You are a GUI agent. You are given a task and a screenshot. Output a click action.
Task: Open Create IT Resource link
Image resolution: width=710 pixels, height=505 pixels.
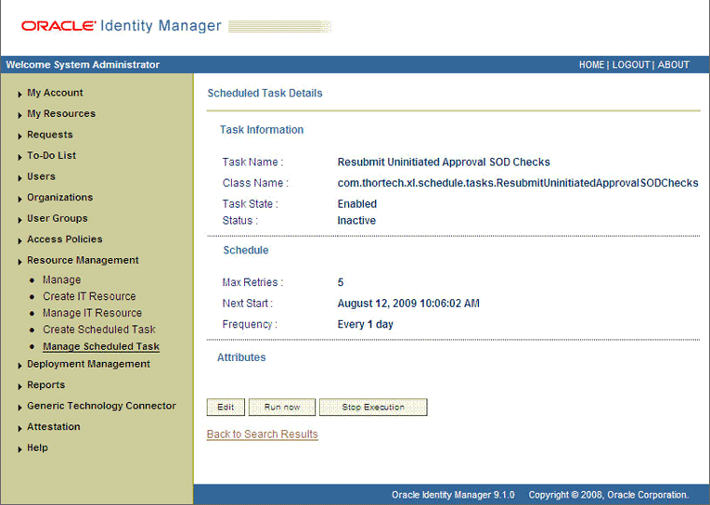point(89,296)
